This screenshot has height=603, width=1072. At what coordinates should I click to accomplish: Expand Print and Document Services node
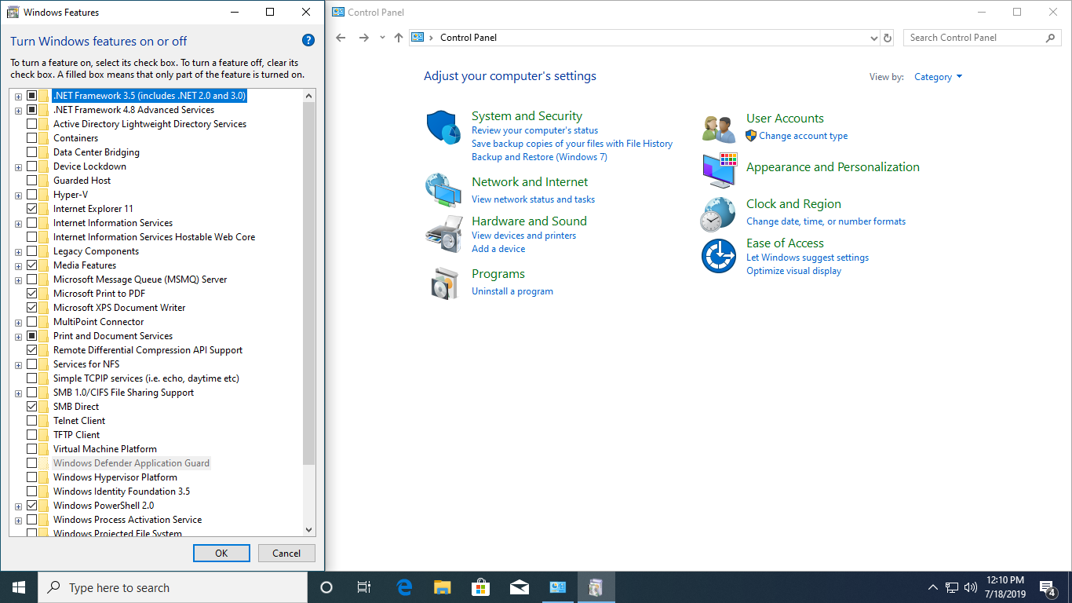click(x=18, y=336)
